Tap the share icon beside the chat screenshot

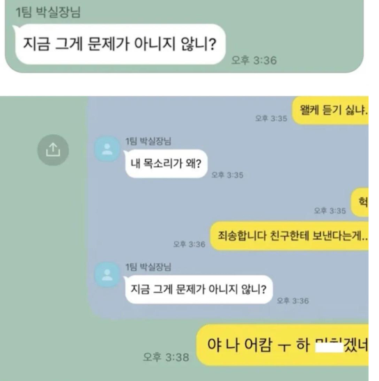click(x=53, y=150)
